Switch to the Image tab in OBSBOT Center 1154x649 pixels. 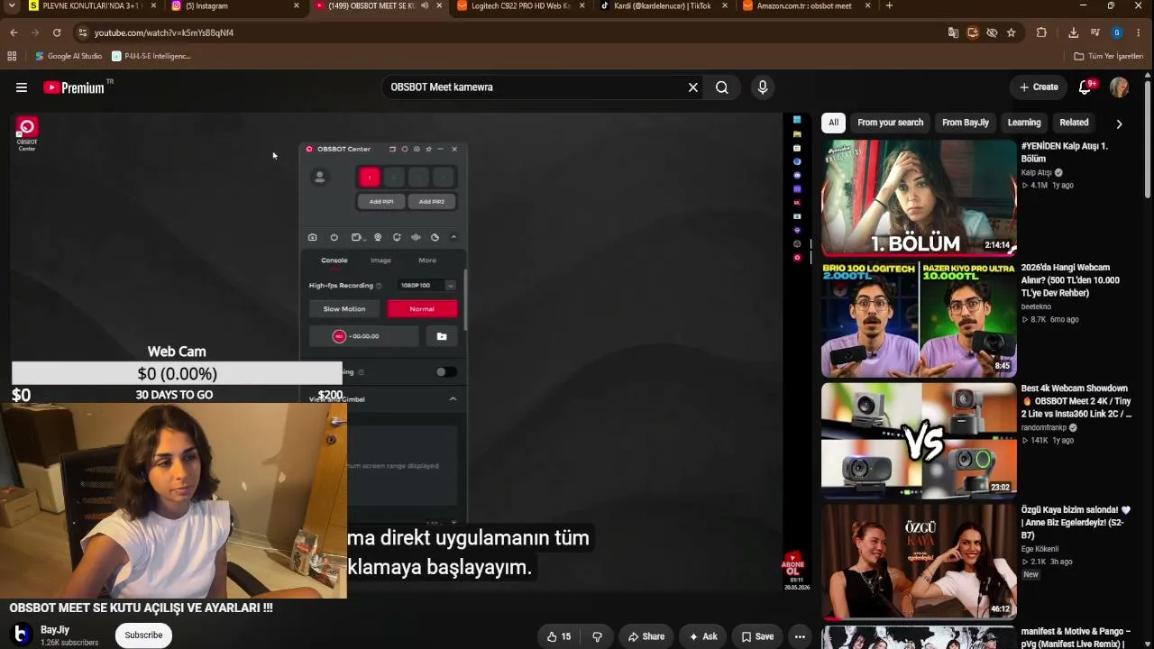(x=380, y=261)
